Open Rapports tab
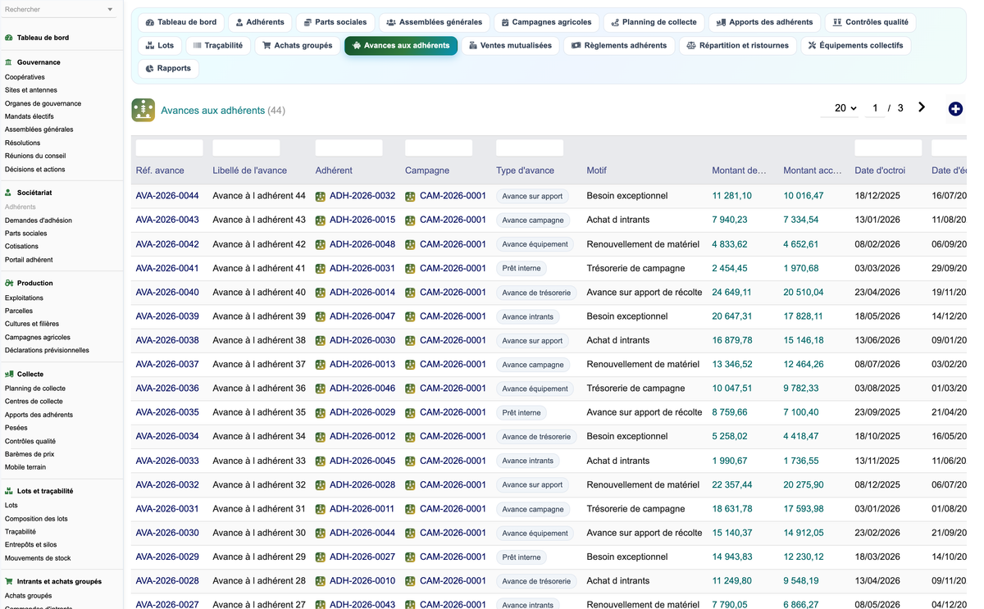Image resolution: width=984 pixels, height=609 pixels. click(x=168, y=68)
